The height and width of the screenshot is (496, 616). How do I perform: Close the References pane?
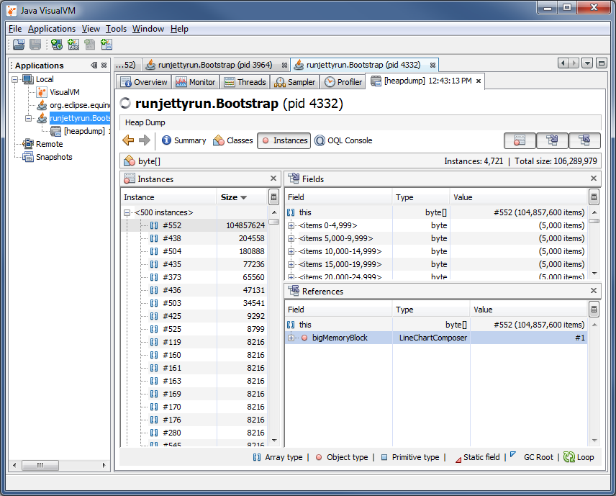(594, 290)
